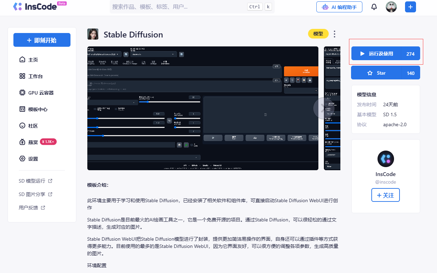
Task: Click the @inscode handle
Action: click(385, 182)
